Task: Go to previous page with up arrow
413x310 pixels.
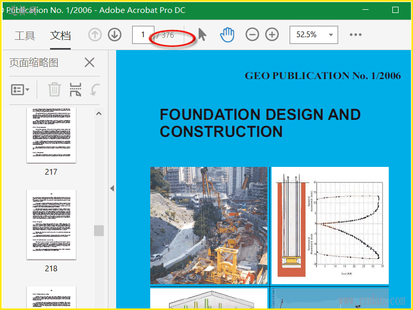Action: coord(95,35)
